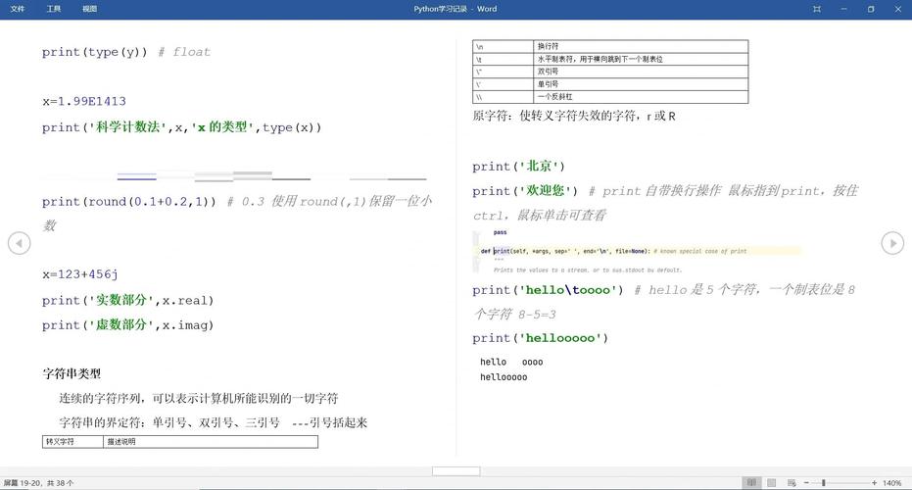Image resolution: width=912 pixels, height=490 pixels.
Task: Open zoom dialog via 140% level
Action: point(891,483)
